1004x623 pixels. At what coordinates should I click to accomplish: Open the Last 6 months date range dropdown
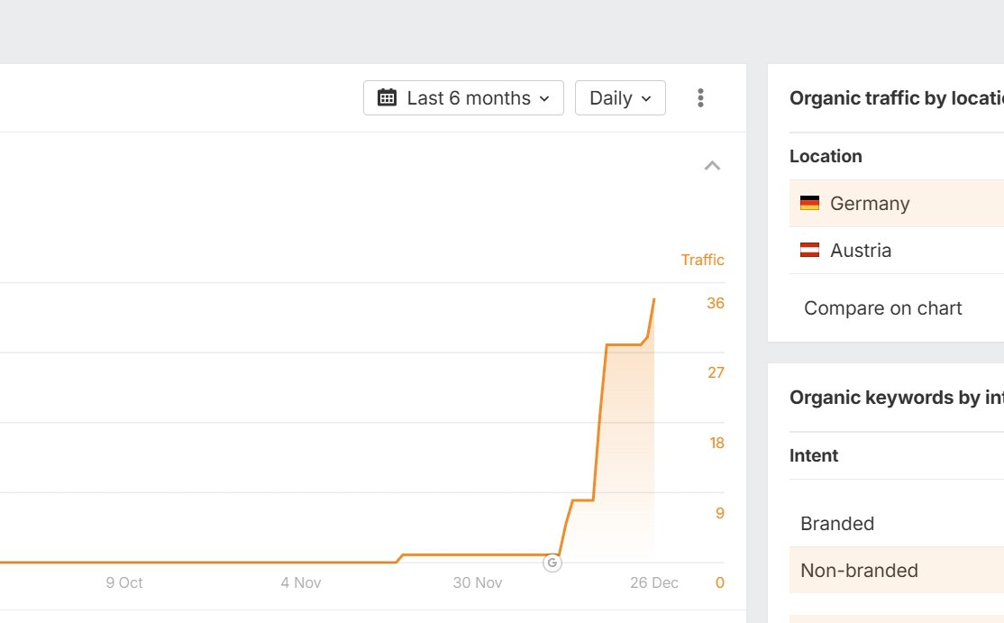click(x=463, y=98)
